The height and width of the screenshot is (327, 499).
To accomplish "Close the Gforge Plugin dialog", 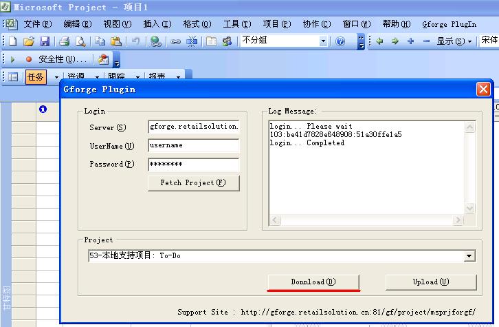I will [483, 89].
